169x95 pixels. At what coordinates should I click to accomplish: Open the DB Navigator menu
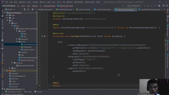[79, 2]
